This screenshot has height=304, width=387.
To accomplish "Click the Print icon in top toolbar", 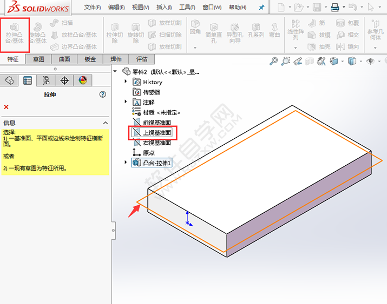I will [x=334, y=8].
